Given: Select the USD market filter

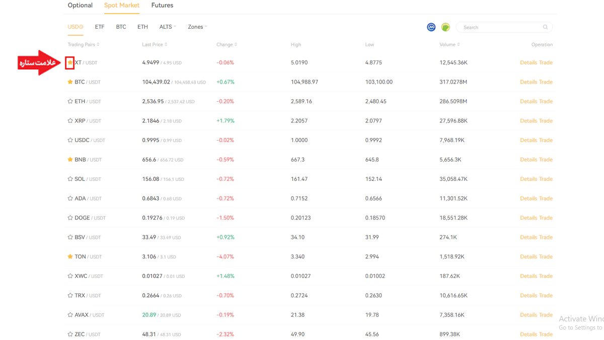Looking at the screenshot, I should pos(75,27).
